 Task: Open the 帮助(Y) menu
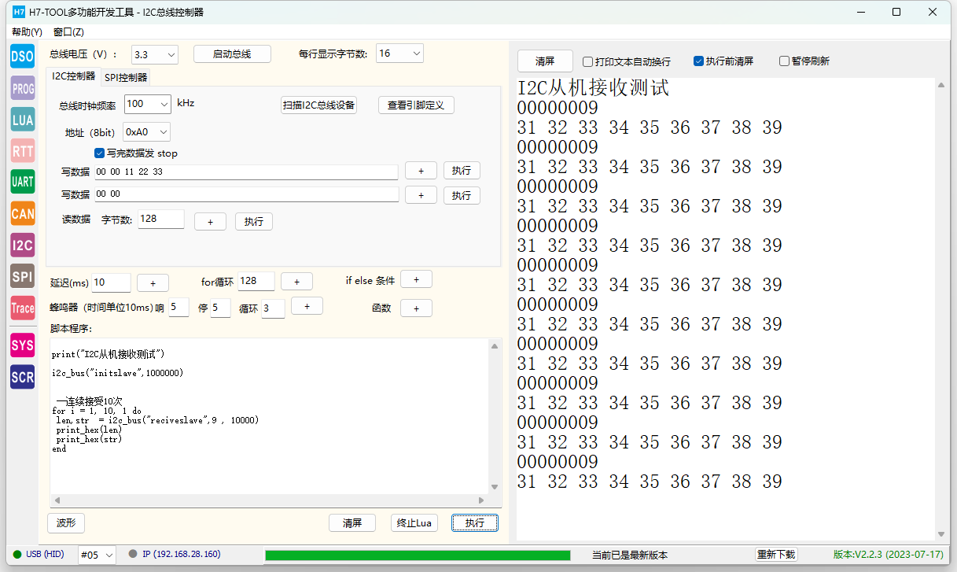click(27, 32)
